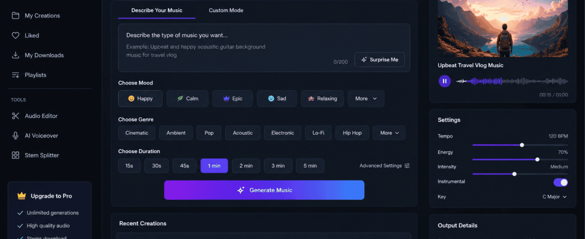
Task: Select the Relaxing mood chip
Action: click(322, 98)
